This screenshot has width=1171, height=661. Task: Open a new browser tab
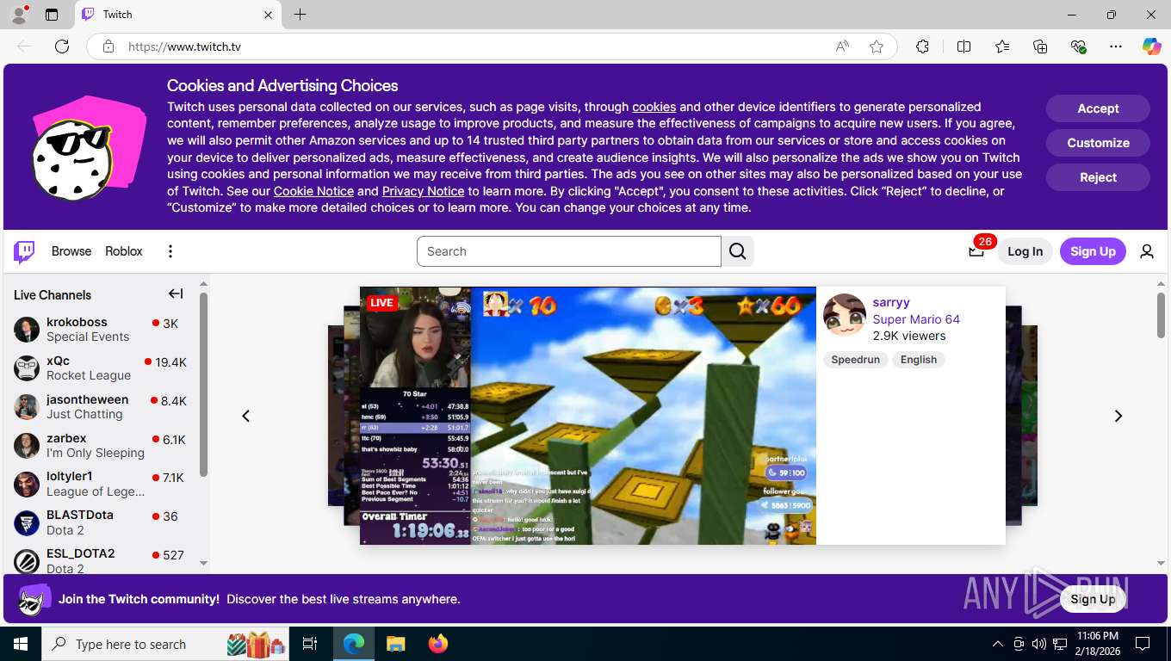[300, 15]
